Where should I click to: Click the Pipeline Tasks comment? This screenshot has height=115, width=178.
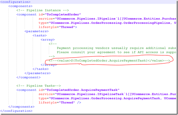pos(39,86)
